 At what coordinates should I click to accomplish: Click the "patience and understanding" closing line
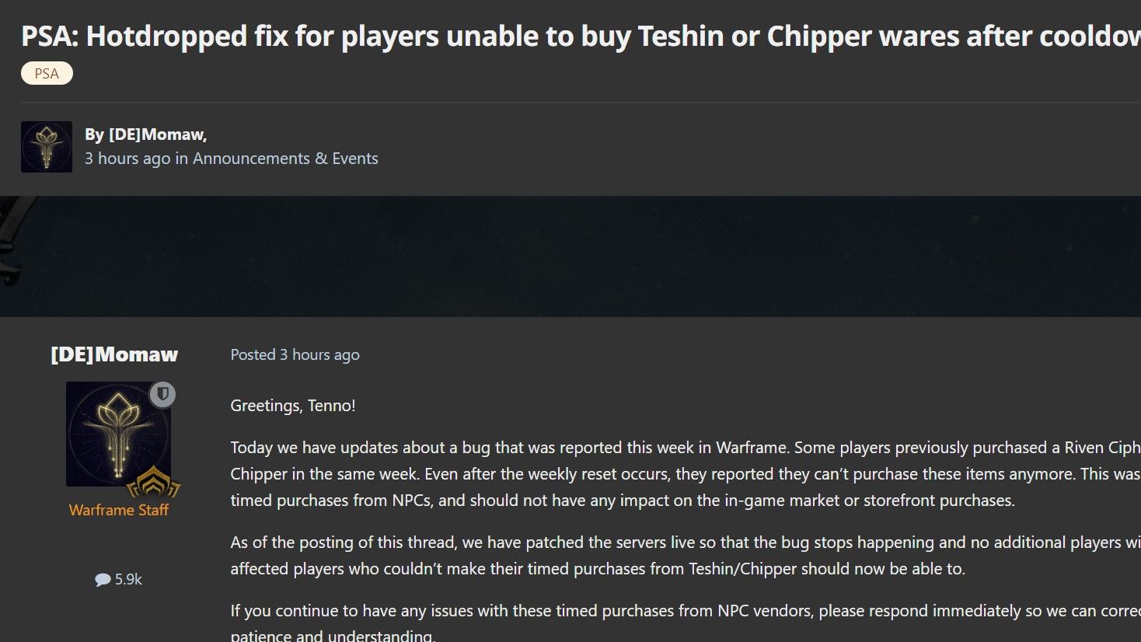[x=333, y=635]
